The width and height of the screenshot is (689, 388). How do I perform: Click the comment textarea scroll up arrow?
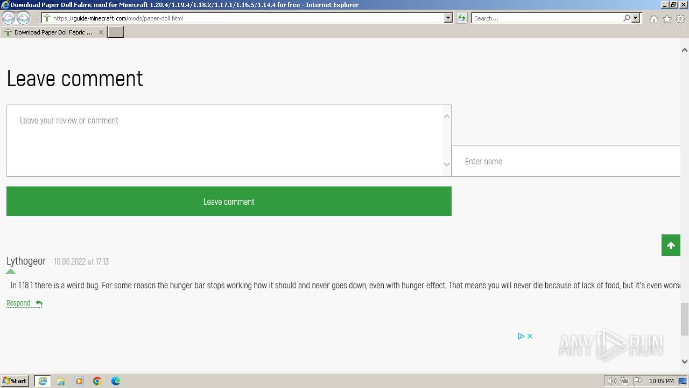[x=447, y=116]
